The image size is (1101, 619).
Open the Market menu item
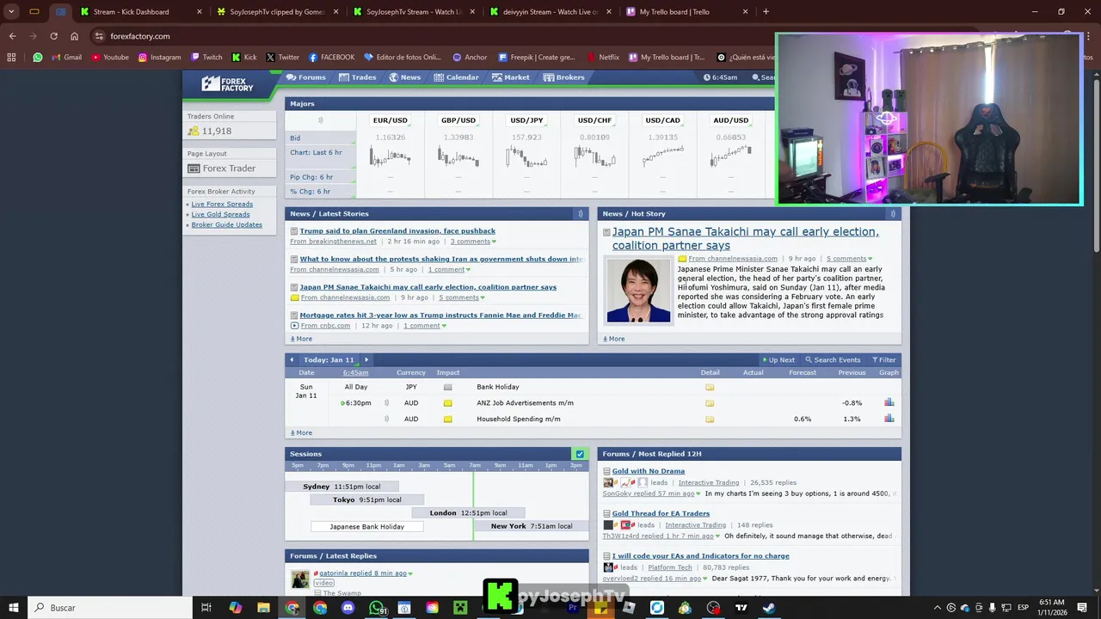(511, 77)
